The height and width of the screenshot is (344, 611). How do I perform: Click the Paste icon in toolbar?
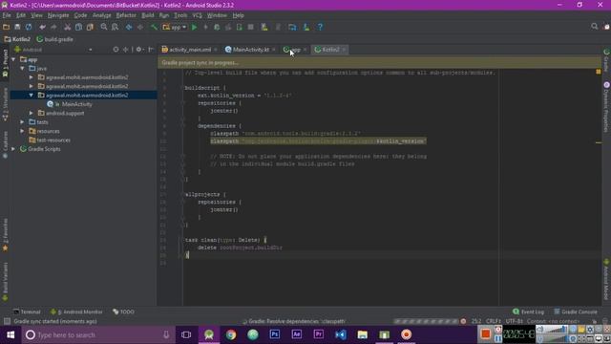tap(90, 27)
